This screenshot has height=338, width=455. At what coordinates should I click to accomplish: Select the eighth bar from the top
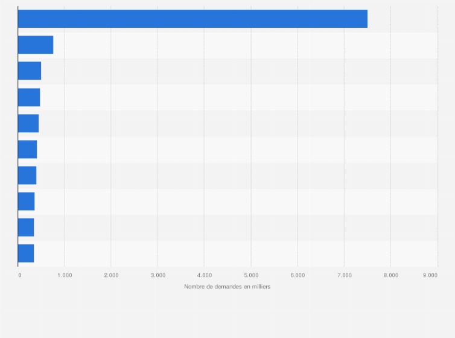(x=26, y=201)
